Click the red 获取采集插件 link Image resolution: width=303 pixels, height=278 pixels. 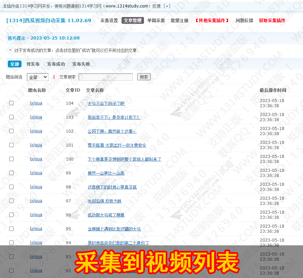coord(272,20)
